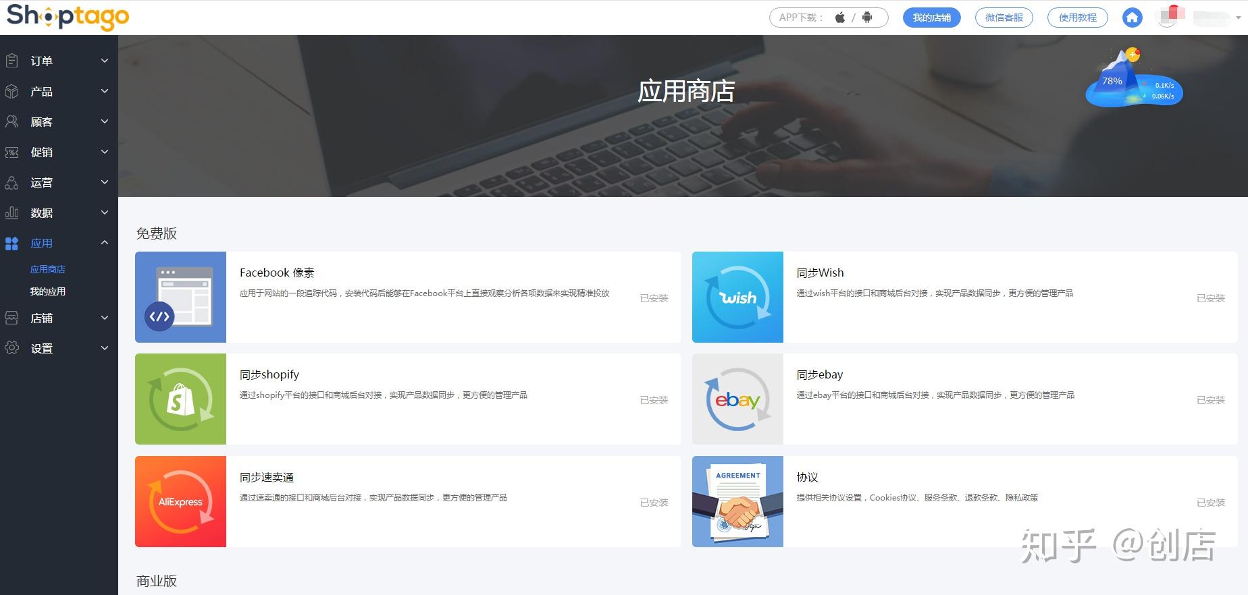
Task: Click the 产品 product box icon
Action: click(x=11, y=91)
